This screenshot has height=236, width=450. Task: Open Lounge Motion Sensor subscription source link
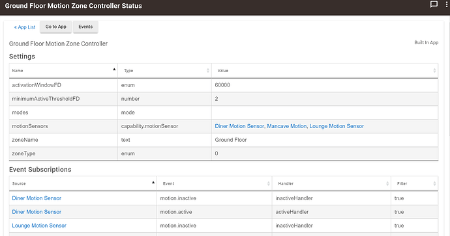tap(39, 226)
